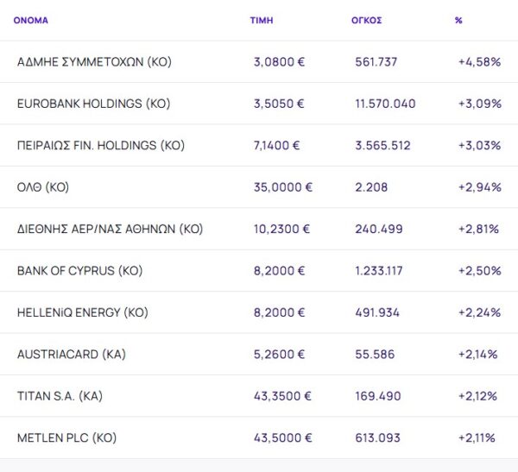Open ΠΕΙΡΑΙΩΣ FIN. HOLDINGS (ΚΟ) row
518x472 pixels.
click(101, 145)
